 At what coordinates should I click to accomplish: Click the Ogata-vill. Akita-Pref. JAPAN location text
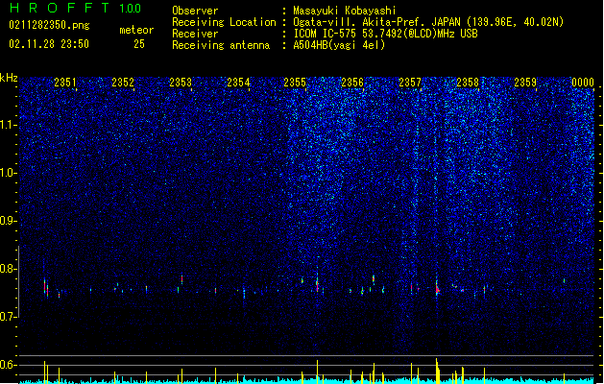(428, 22)
